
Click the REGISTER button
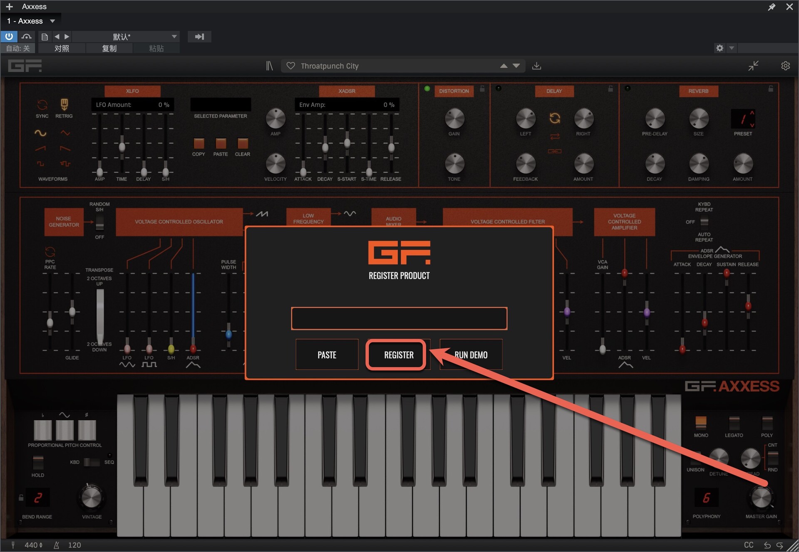399,355
